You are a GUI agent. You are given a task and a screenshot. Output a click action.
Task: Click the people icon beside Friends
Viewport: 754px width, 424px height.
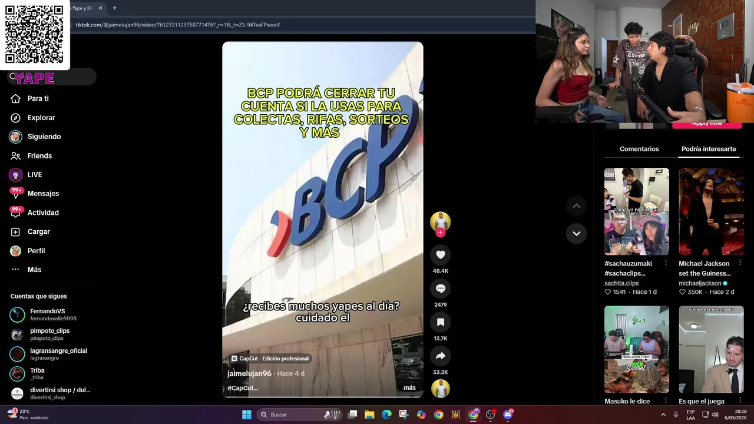(x=16, y=155)
